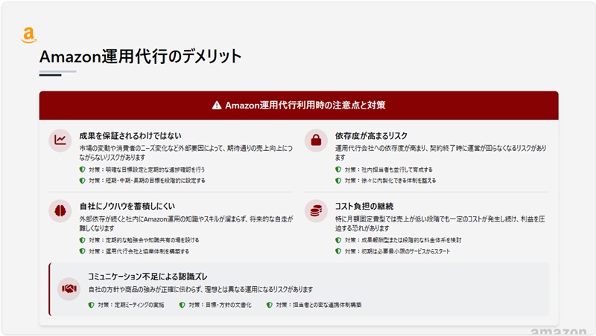
Task: Click text 対策：初期は必要最小限のサービスからスタート
Action: tap(397, 251)
